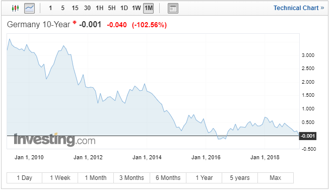Select the 1M monthly interval

(148, 9)
